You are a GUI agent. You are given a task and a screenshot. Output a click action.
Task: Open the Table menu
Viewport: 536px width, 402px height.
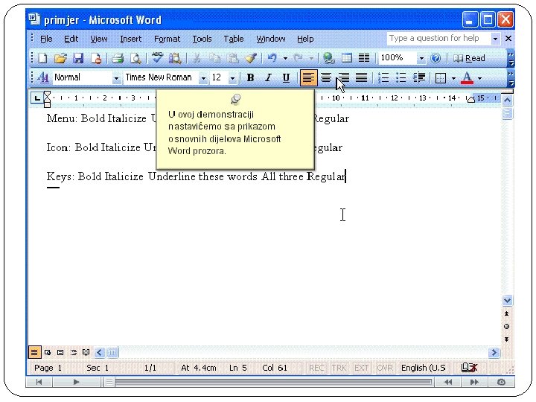pyautogui.click(x=234, y=39)
